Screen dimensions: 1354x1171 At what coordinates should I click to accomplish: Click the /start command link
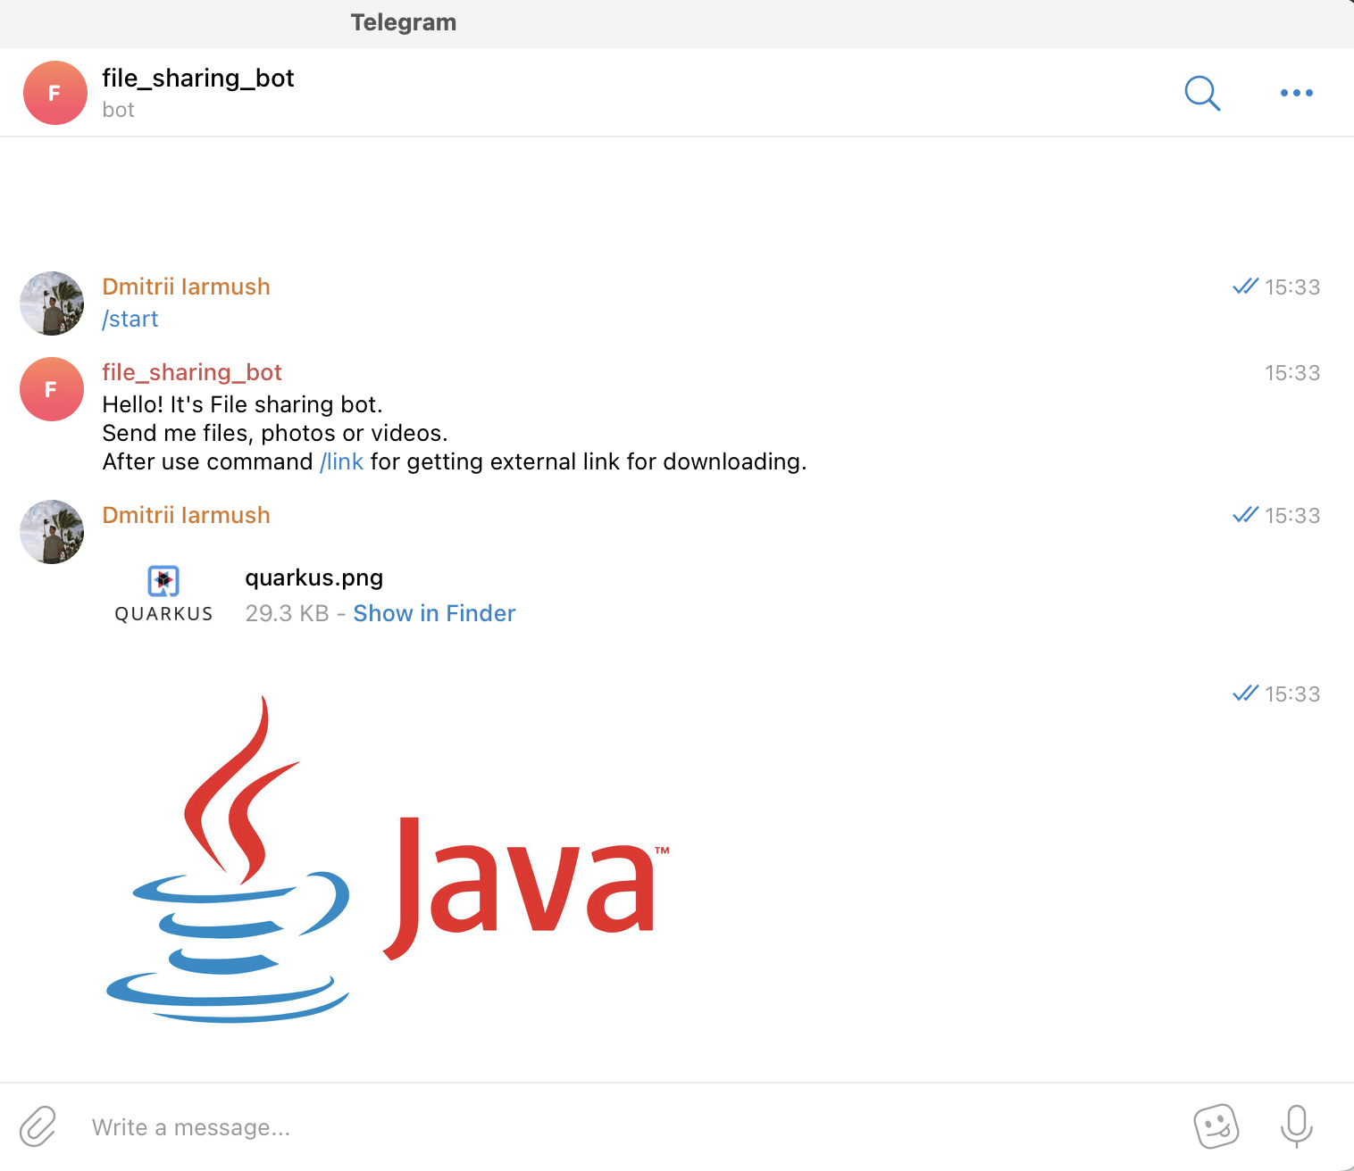pyautogui.click(x=130, y=319)
